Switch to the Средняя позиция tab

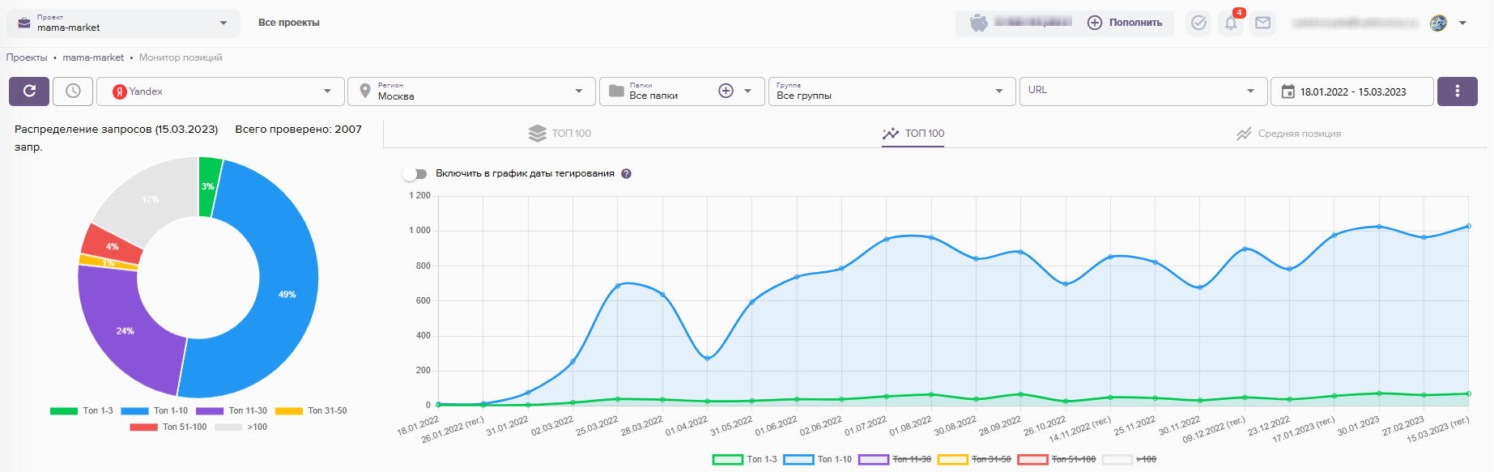coord(1288,134)
